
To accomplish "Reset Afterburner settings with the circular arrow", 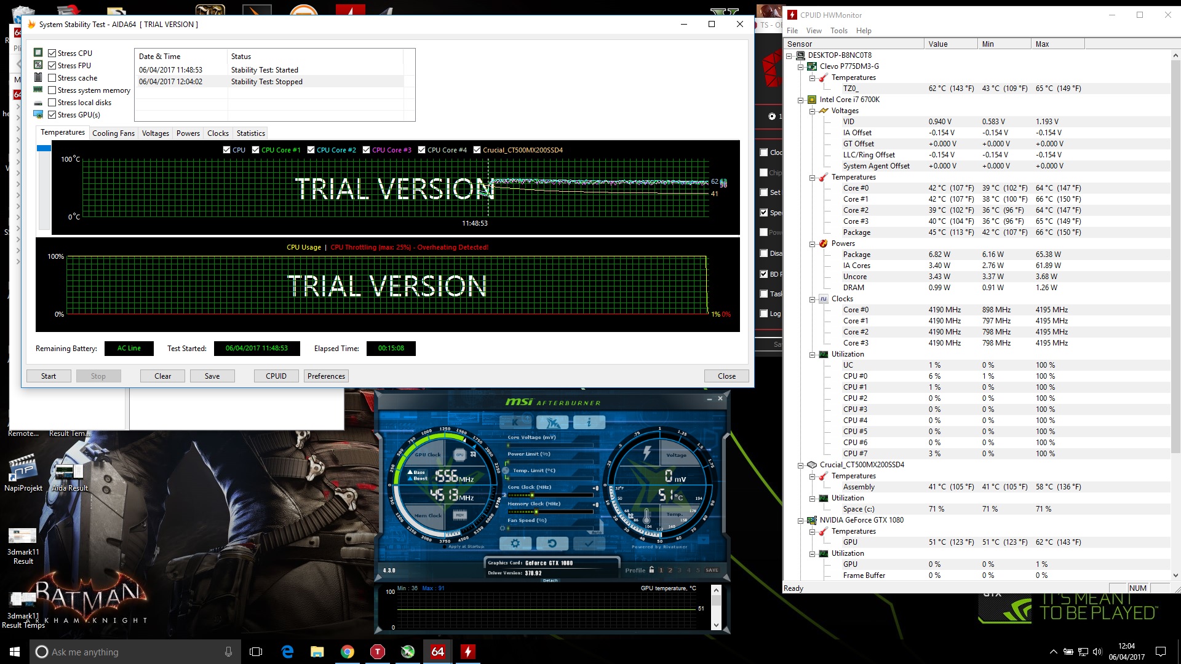I will [x=552, y=543].
